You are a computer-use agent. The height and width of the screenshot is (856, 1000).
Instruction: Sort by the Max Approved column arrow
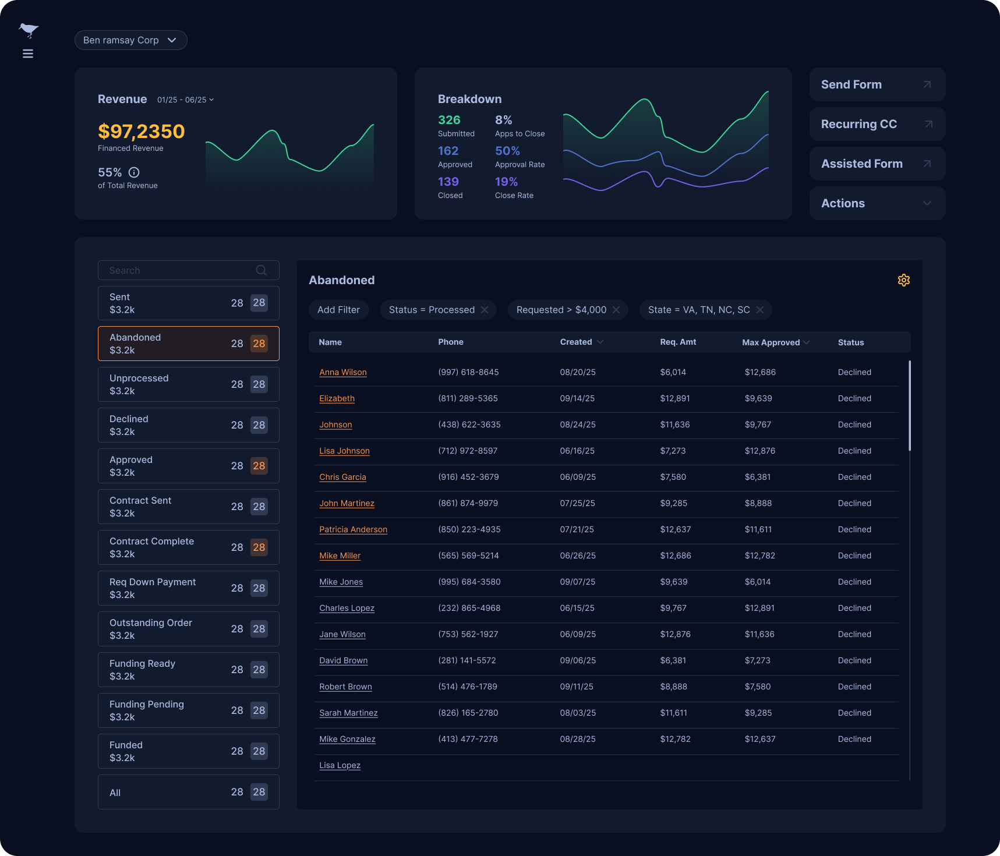click(807, 342)
